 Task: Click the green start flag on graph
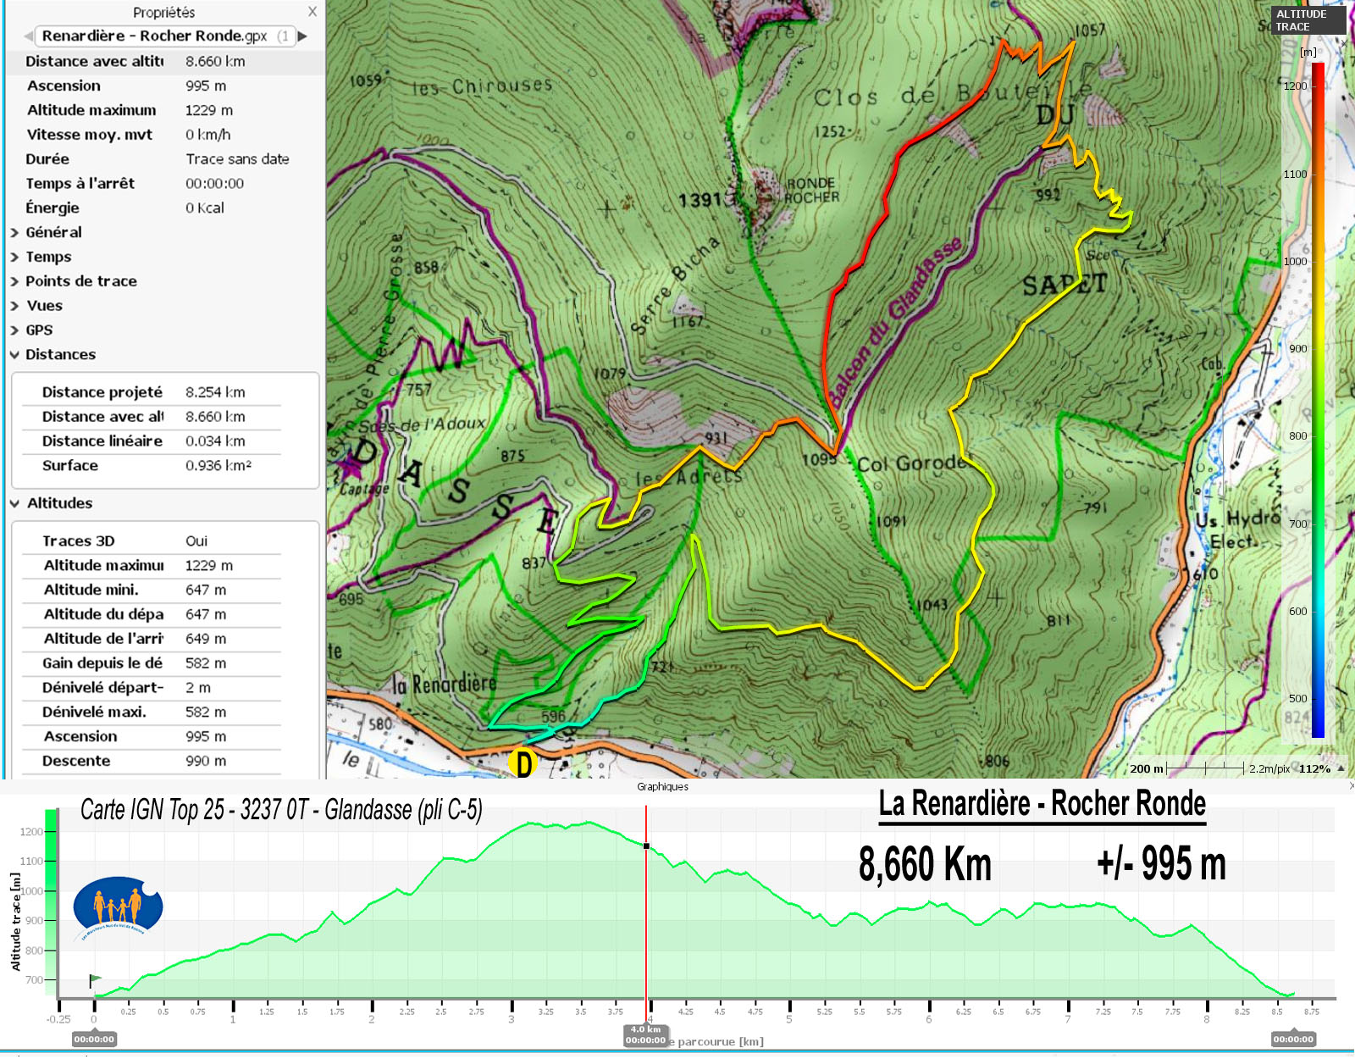[95, 981]
